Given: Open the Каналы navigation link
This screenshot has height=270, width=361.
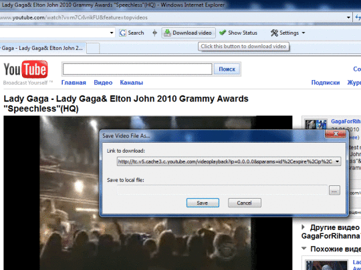Looking at the screenshot, I should pyautogui.click(x=132, y=83).
